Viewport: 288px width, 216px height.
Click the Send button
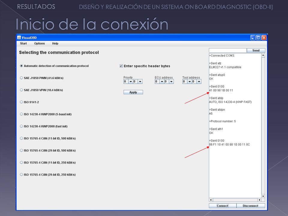click(256, 50)
